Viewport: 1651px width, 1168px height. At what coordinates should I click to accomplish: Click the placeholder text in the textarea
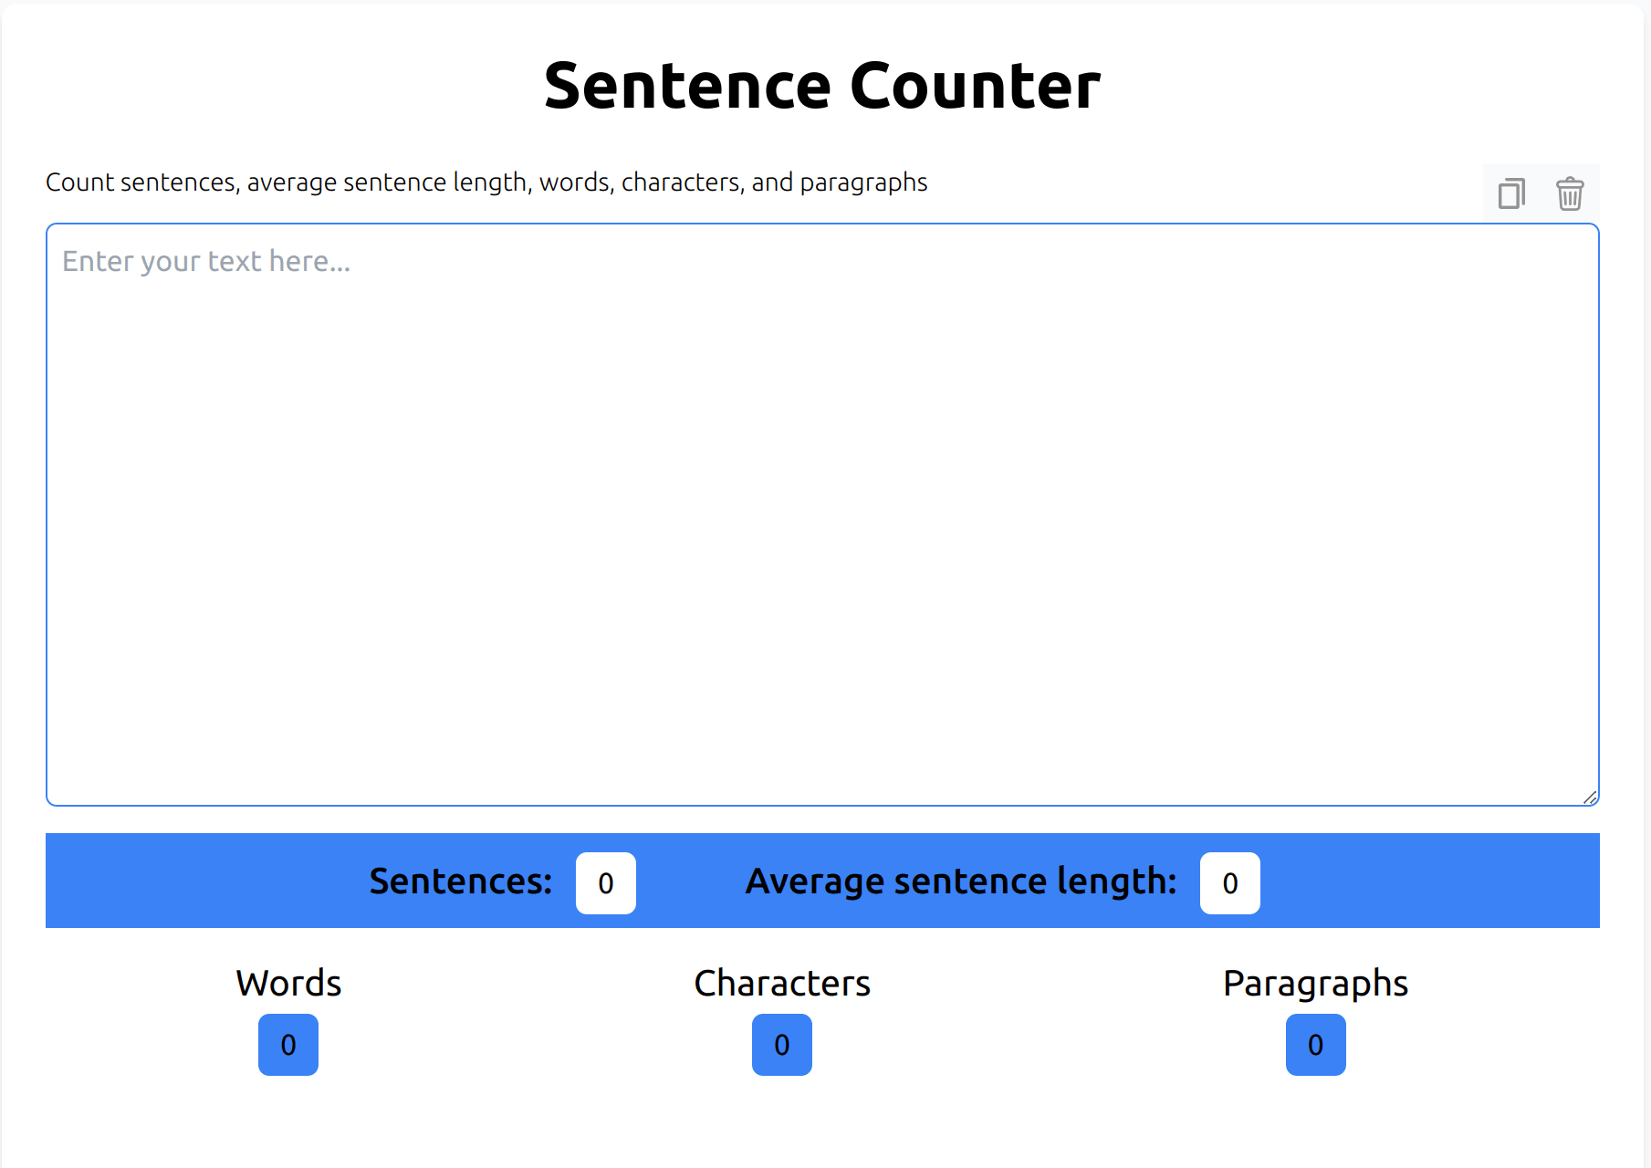(x=206, y=262)
